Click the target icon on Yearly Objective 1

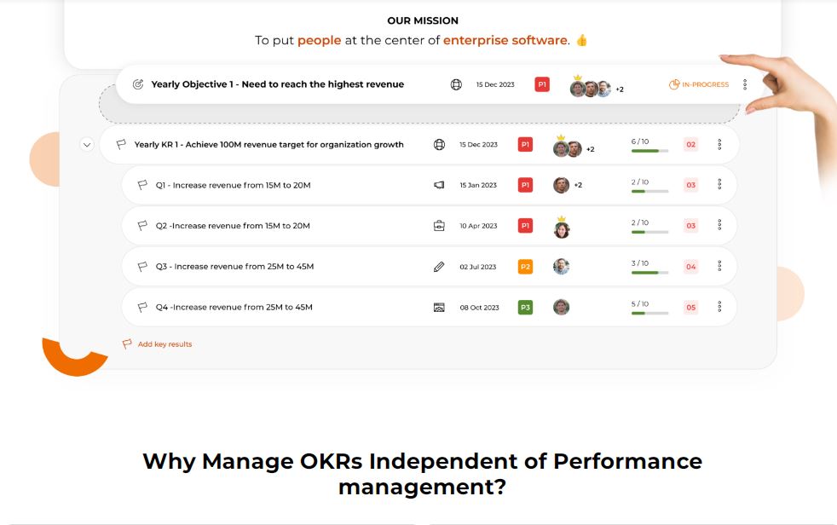pyautogui.click(x=138, y=84)
